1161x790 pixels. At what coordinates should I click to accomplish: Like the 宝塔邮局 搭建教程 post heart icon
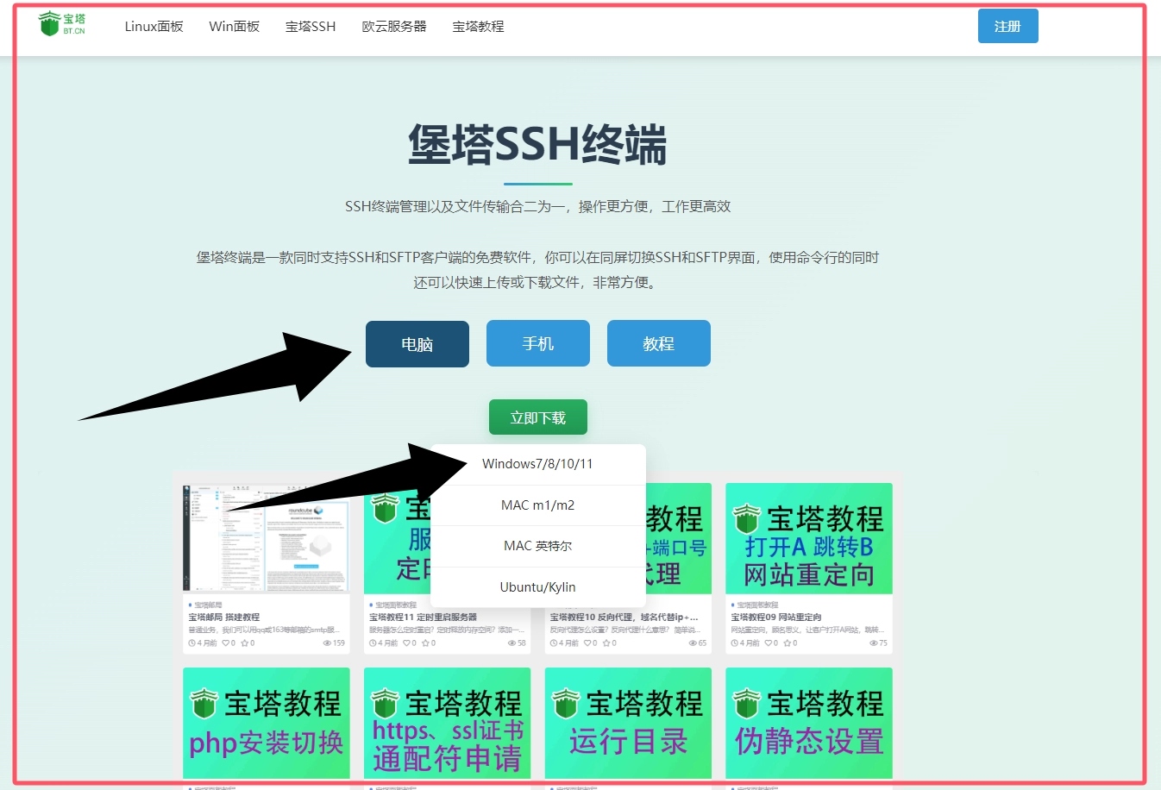click(x=226, y=643)
